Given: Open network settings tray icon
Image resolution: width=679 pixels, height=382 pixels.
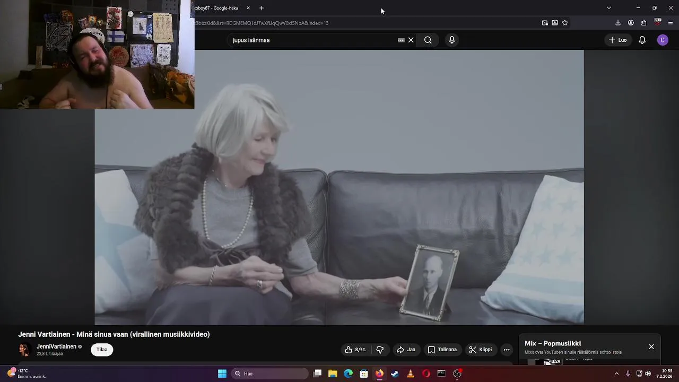Looking at the screenshot, I should (x=639, y=374).
